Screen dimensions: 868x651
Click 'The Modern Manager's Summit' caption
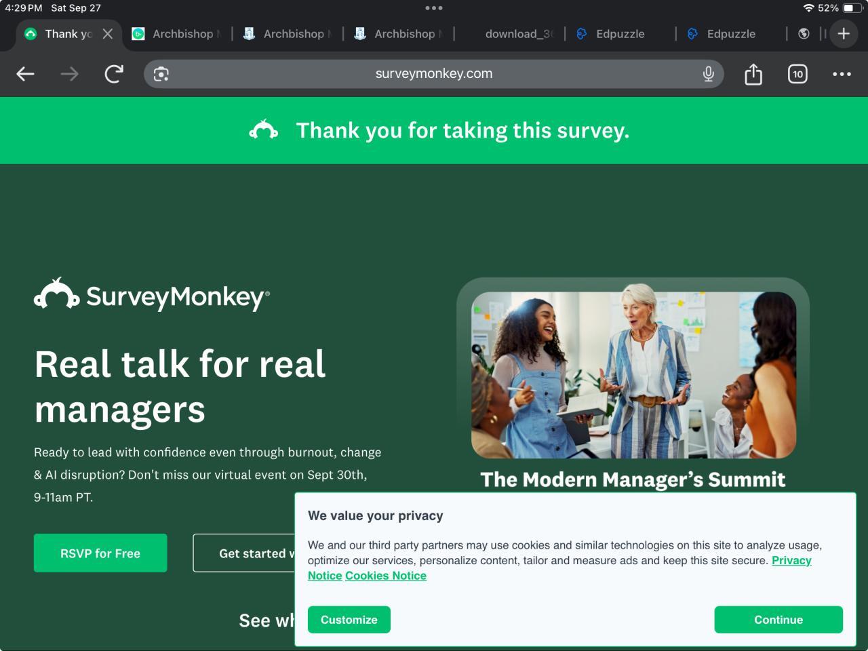point(633,479)
